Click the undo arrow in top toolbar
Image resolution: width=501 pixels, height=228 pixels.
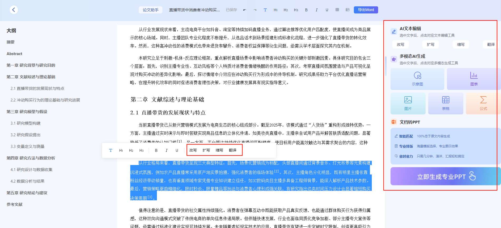245,10
